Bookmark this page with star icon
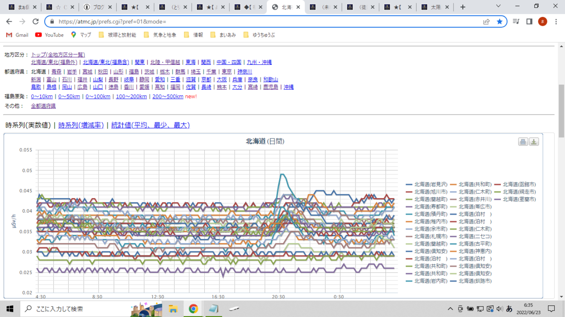Screen dimensions: 565x317 click(x=500, y=22)
